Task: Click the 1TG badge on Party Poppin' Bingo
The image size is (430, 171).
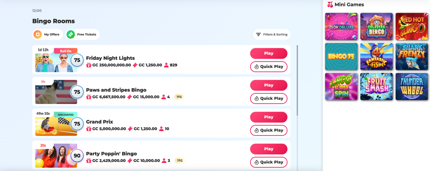Action: 179,161
